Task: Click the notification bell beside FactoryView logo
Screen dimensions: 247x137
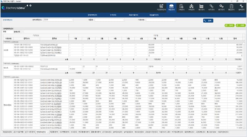Action: 27,6
